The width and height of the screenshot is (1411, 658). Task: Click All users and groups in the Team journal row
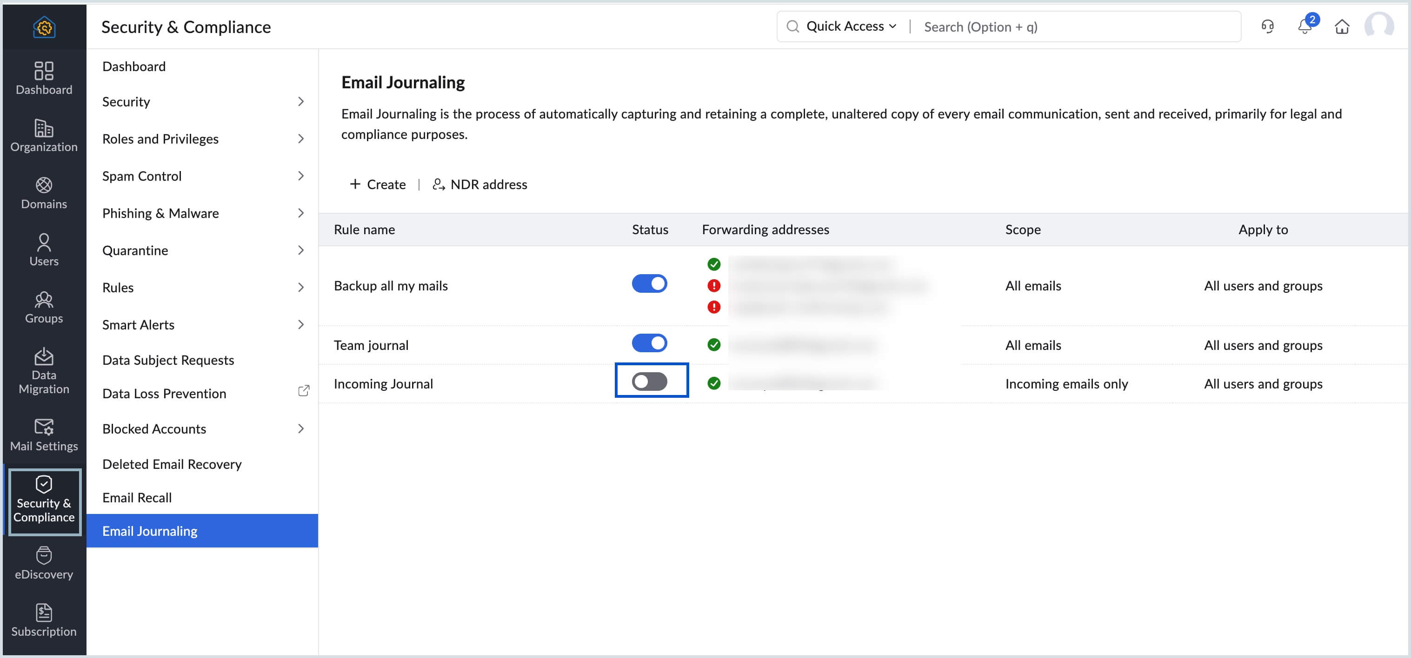click(x=1263, y=345)
